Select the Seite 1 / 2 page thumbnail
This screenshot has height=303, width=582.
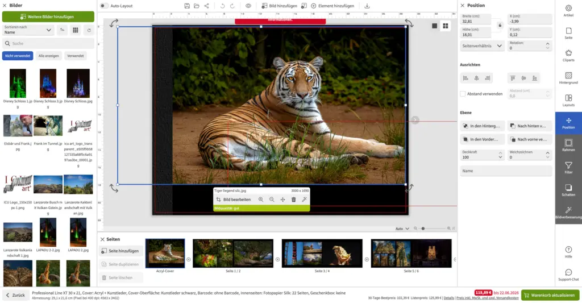233,253
